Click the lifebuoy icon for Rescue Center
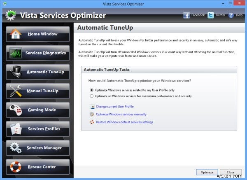The width and height of the screenshot is (247, 180). [x=16, y=167]
